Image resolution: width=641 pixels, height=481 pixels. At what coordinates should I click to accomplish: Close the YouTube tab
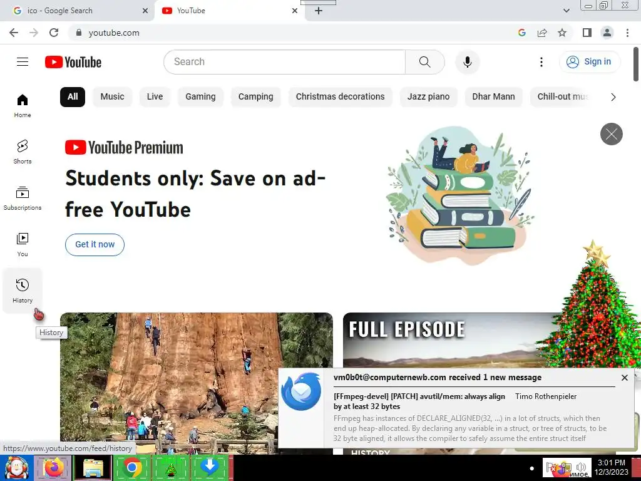295,11
